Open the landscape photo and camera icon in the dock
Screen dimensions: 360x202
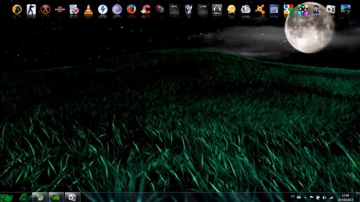345,10
